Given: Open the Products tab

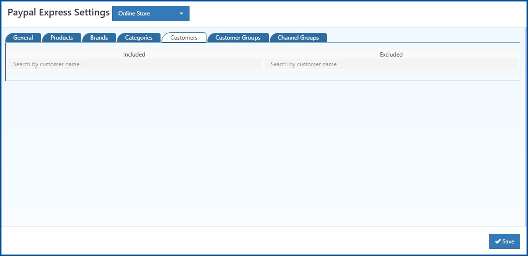Looking at the screenshot, I should pyautogui.click(x=61, y=38).
